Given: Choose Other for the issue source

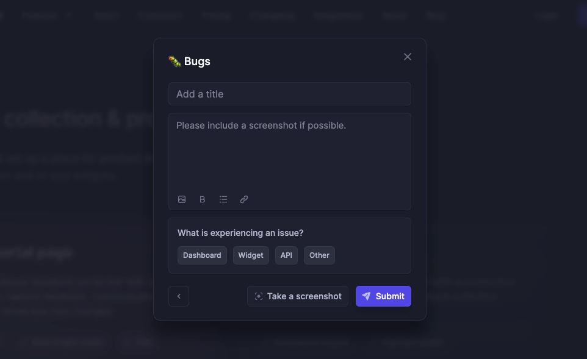Looking at the screenshot, I should [x=319, y=255].
